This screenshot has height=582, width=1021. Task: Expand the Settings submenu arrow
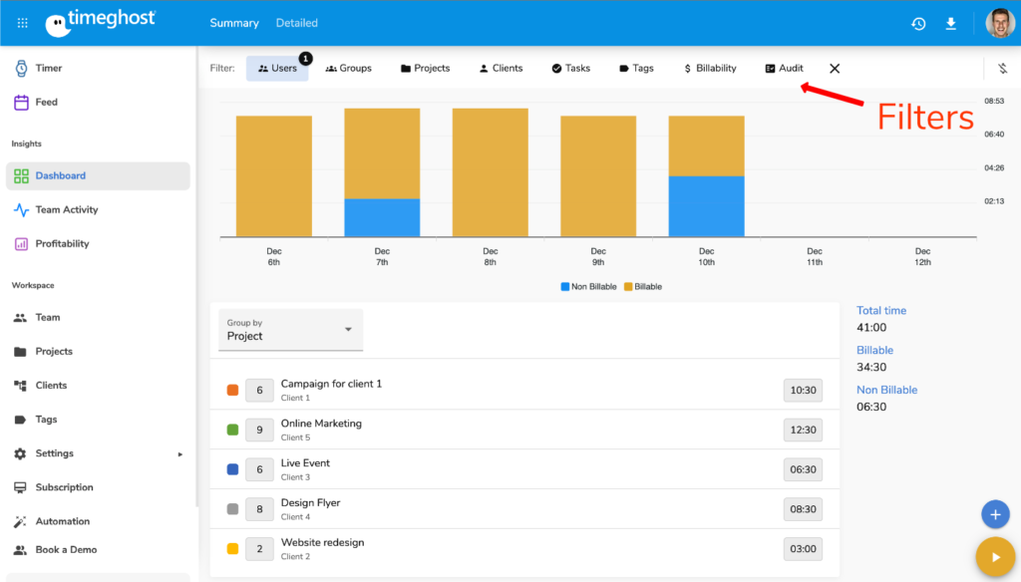(180, 454)
